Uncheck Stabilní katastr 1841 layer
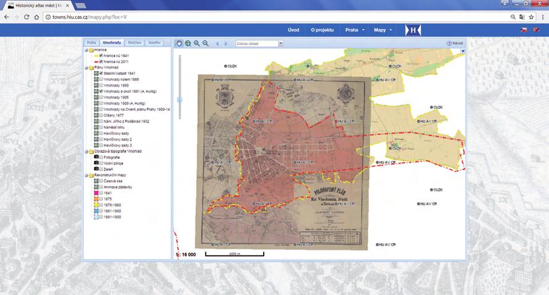This screenshot has width=549, height=295. 101,74
